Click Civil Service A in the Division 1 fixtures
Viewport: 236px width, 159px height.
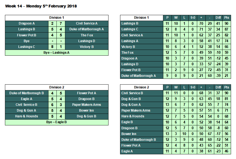click(x=87, y=23)
